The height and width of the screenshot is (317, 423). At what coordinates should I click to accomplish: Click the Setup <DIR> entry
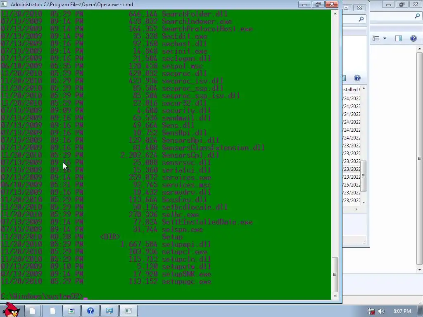pyautogui.click(x=172, y=237)
